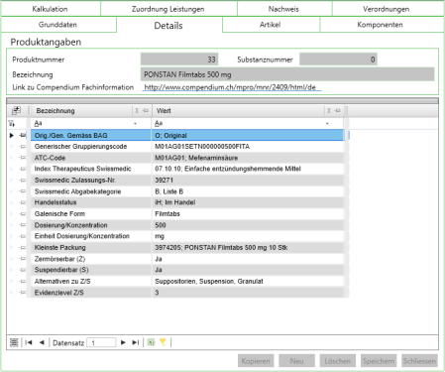Switch to the Grunddaten tab

pos(57,25)
